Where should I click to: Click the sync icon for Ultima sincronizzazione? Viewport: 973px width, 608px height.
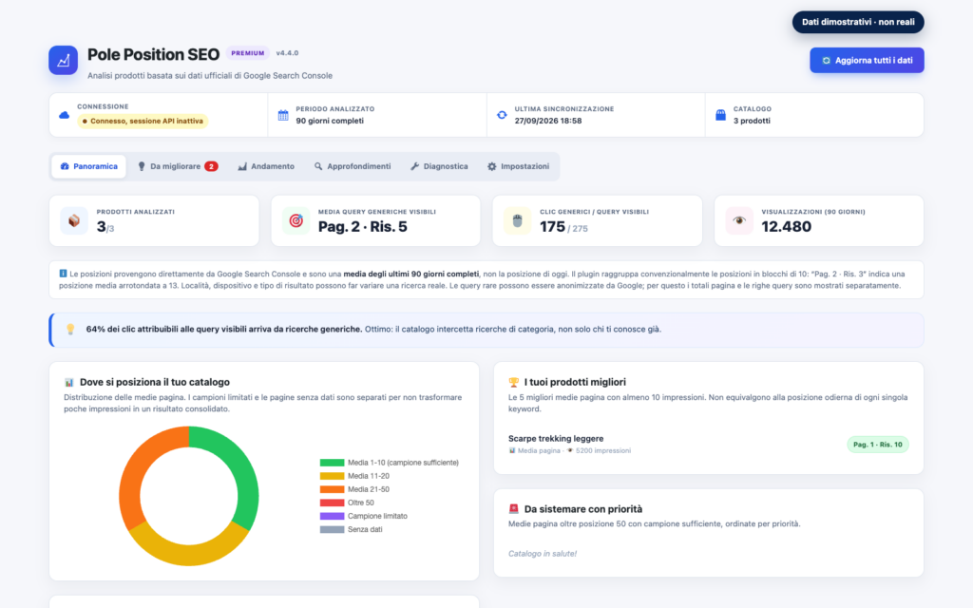pos(502,115)
